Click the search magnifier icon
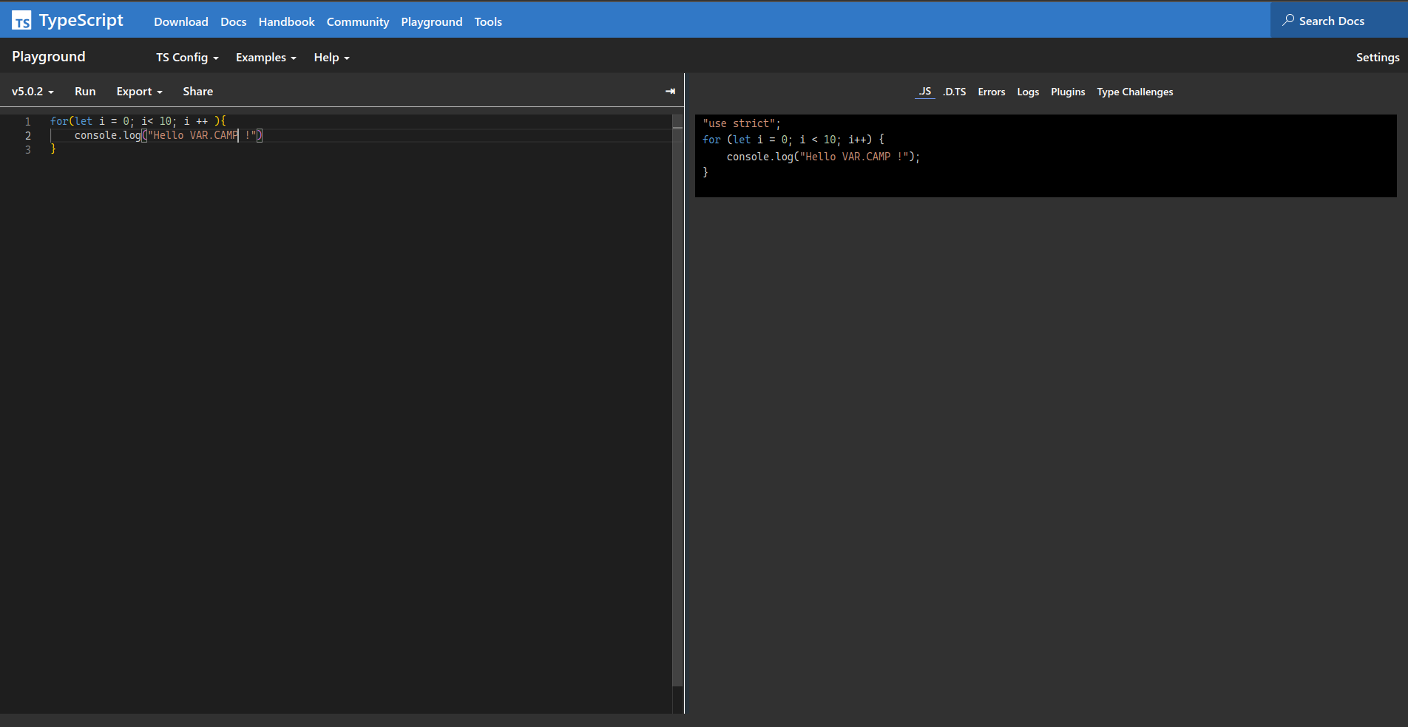Screen dimensions: 1408x727 (x=1288, y=20)
